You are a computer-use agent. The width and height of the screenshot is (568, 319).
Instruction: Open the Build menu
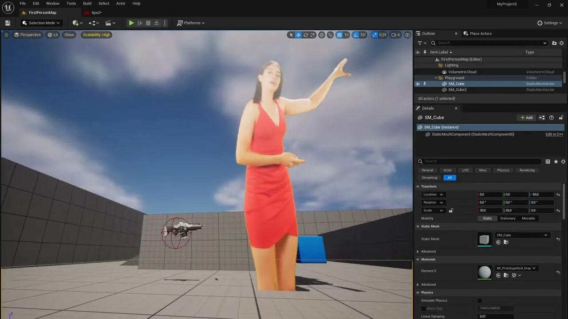(x=87, y=3)
